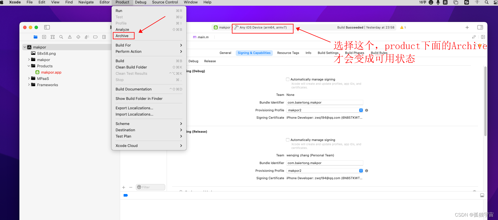The image size is (498, 220).
Task: Open the debug navigator icon
Action: (x=87, y=37)
